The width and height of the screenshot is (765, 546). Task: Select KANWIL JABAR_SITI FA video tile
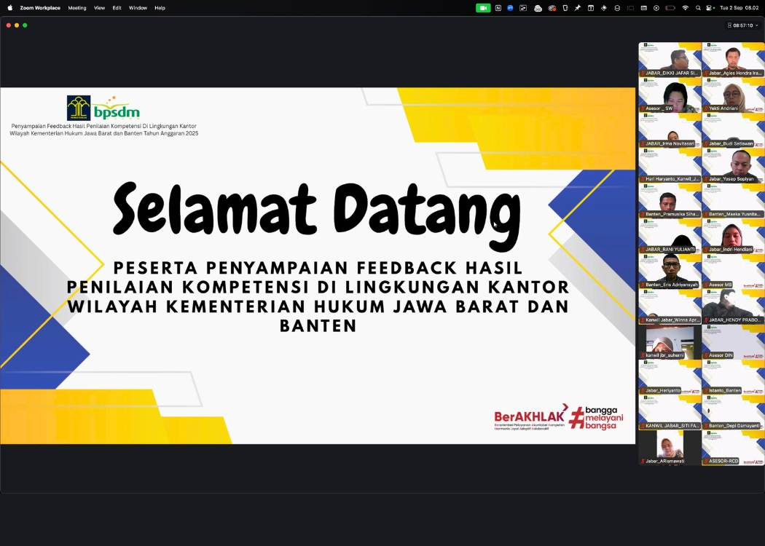[x=670, y=412]
